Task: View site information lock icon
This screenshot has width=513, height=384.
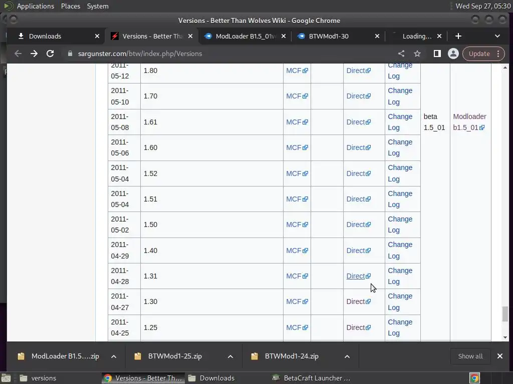Action: 70,53
